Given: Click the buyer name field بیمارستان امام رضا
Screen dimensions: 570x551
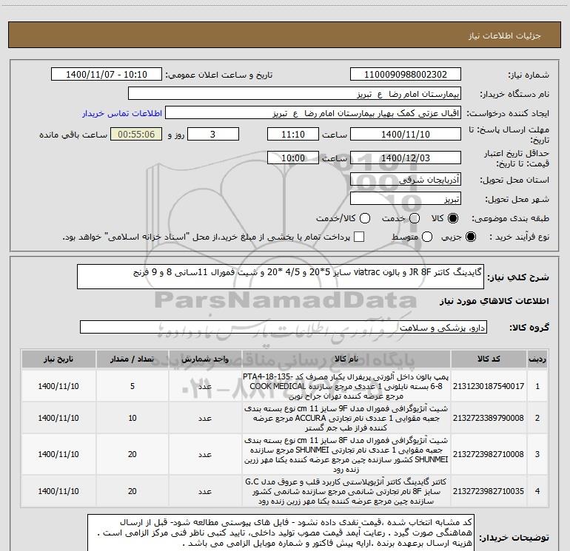Looking at the screenshot, I should pyautogui.click(x=295, y=94).
